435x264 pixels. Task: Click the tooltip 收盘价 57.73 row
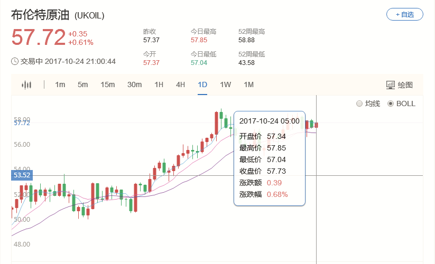(x=263, y=171)
